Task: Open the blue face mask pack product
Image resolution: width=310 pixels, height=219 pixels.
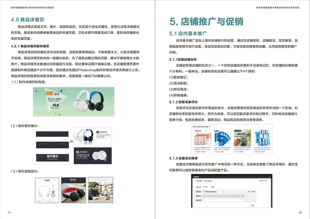Action: click(223, 138)
